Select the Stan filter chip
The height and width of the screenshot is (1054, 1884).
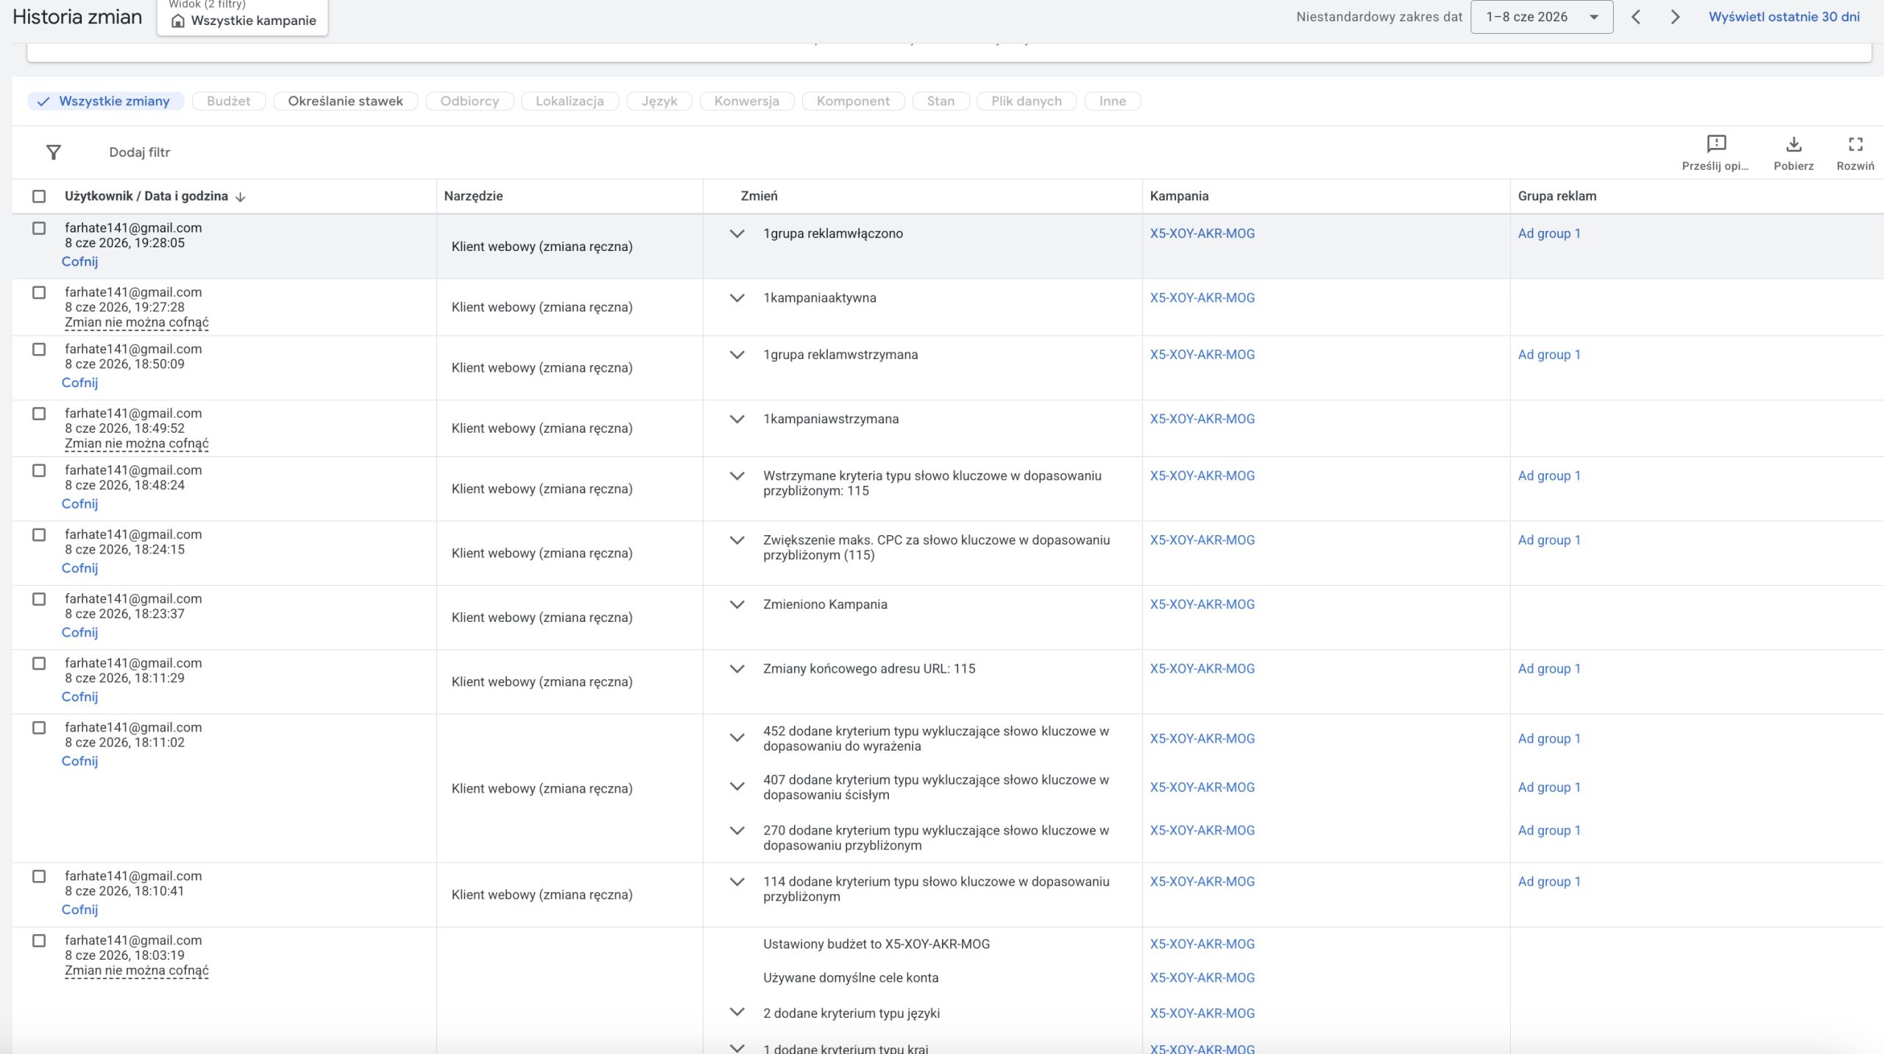[941, 101]
